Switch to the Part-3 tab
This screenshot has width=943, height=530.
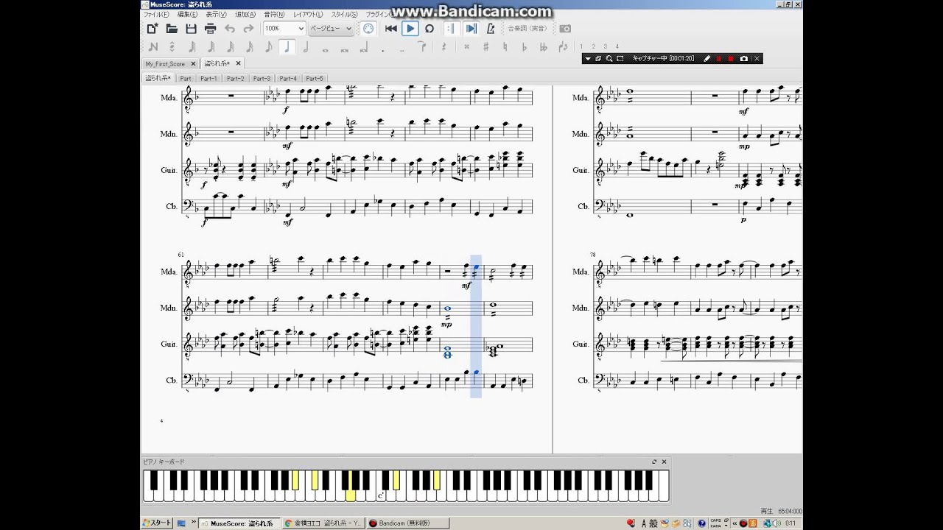(262, 78)
